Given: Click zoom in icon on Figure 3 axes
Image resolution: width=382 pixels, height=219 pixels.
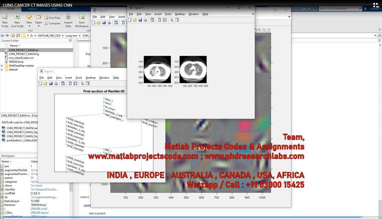Looking at the screenshot, I should point(259,30).
